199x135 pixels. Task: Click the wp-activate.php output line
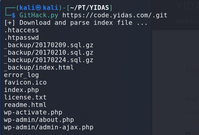(33, 113)
